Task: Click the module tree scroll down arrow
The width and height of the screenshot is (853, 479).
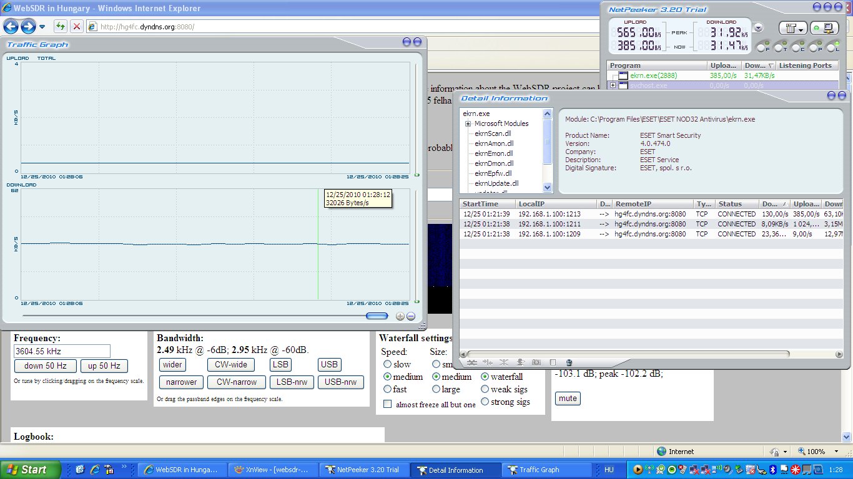Action: pyautogui.click(x=548, y=187)
